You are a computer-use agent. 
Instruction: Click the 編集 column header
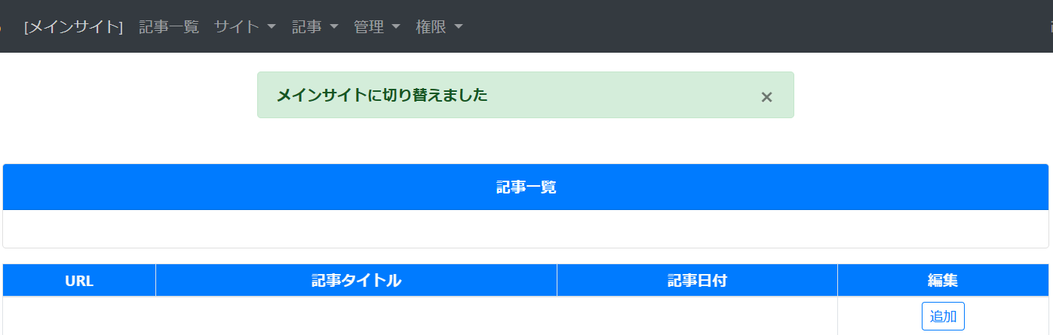[x=943, y=281]
